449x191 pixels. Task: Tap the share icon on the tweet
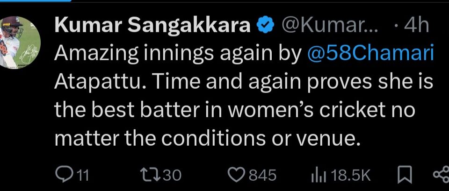441,175
